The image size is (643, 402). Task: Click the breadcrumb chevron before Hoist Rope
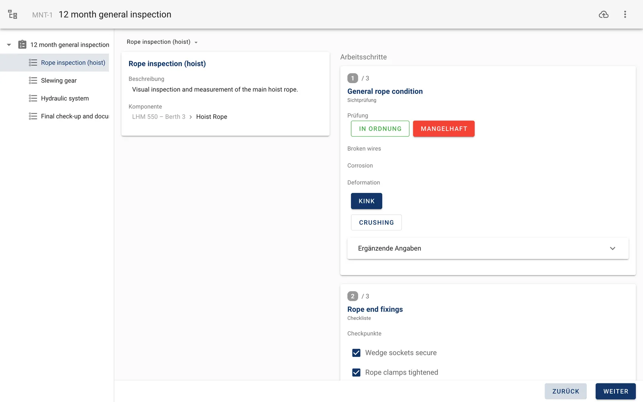point(190,117)
